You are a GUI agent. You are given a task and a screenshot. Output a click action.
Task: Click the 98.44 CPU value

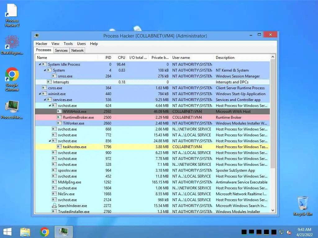(x=121, y=64)
